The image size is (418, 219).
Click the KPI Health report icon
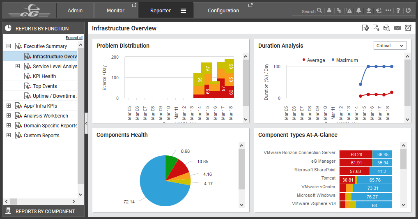click(x=28, y=76)
